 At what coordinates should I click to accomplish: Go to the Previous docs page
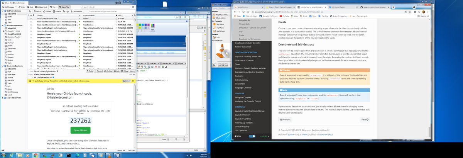(286, 120)
